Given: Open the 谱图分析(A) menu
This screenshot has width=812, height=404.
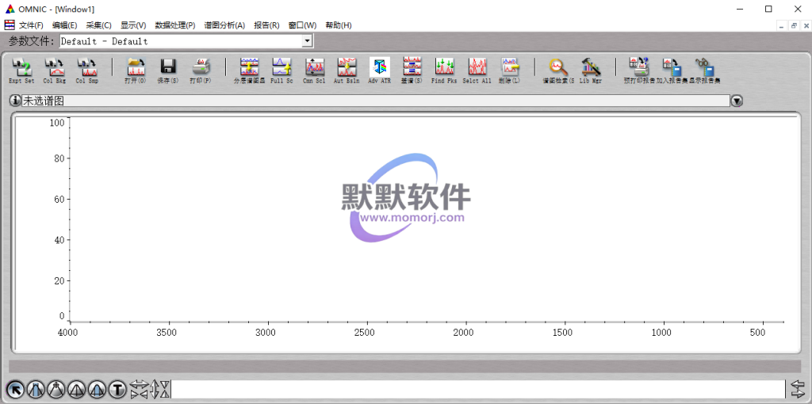Looking at the screenshot, I should coord(224,25).
